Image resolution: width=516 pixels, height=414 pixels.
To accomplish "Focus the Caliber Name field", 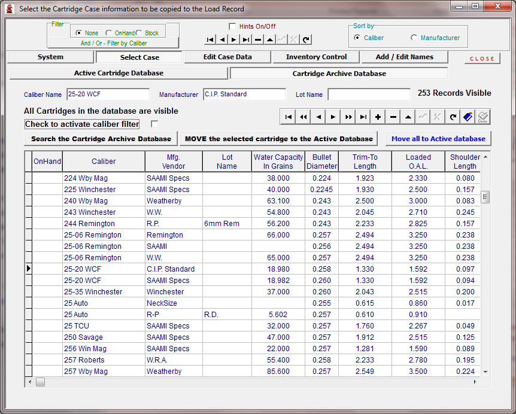I will [108, 95].
